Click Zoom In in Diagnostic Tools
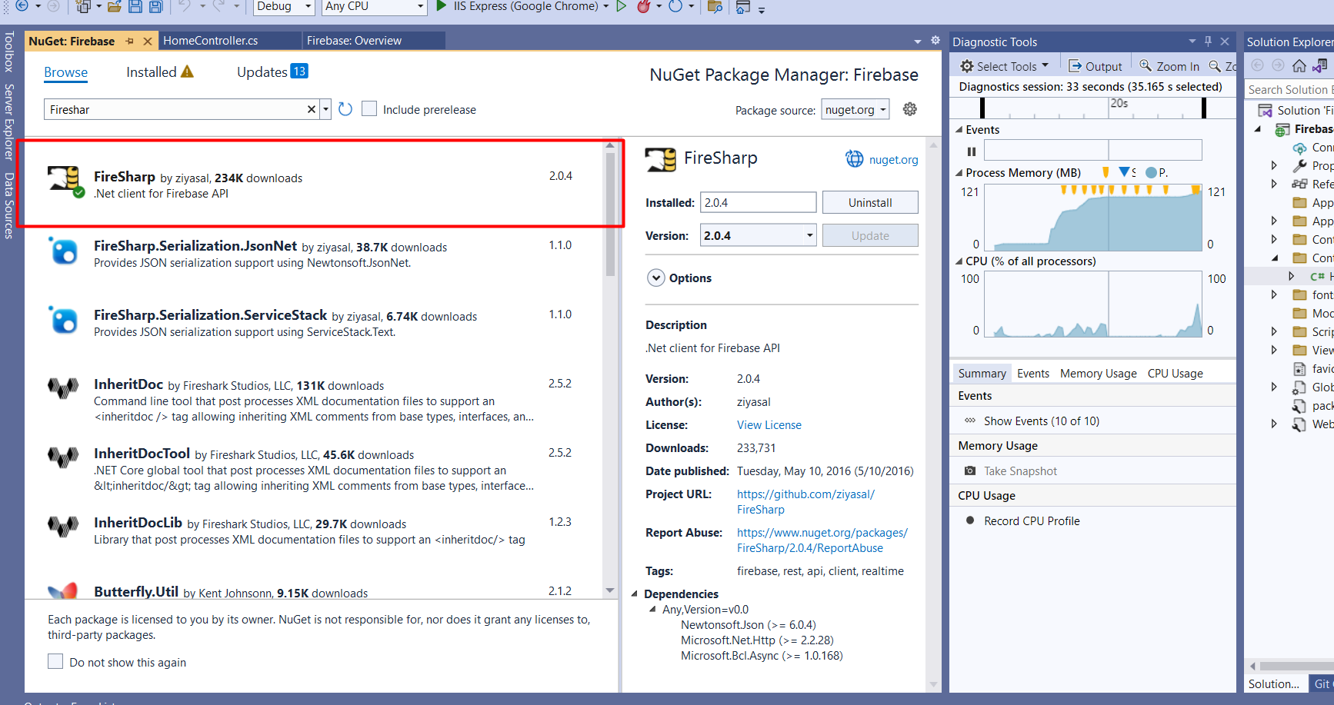Viewport: 1334px width, 705px height. click(x=1169, y=66)
